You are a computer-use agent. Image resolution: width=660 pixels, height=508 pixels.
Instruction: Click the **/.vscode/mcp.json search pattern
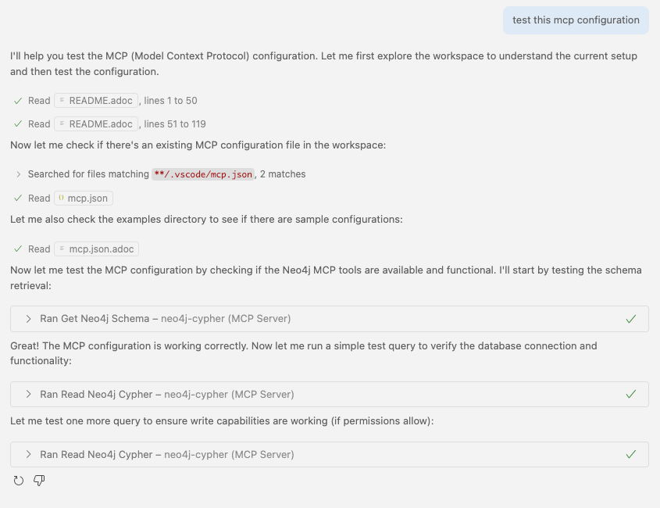tap(203, 174)
